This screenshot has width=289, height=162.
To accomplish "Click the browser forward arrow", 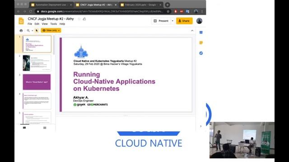I will coord(24,11).
